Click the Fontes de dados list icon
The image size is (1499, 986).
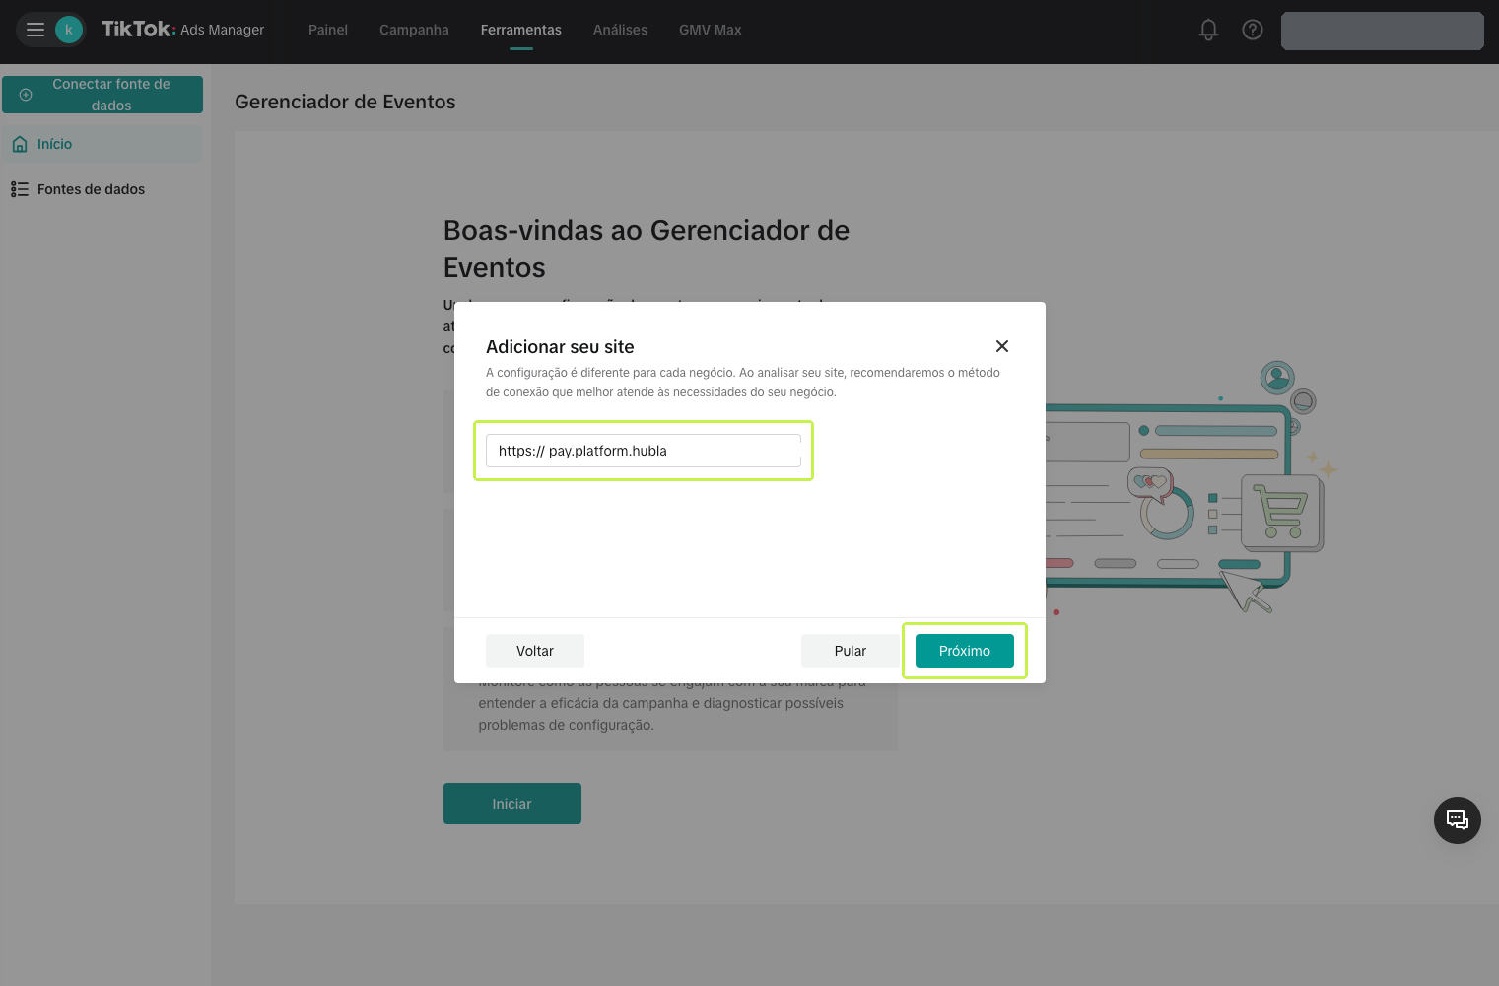point(20,189)
